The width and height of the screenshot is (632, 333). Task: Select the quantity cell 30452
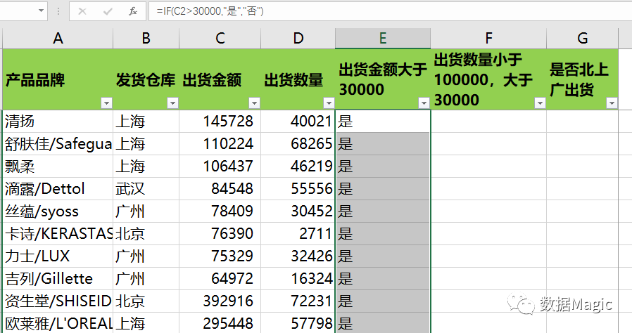click(298, 211)
